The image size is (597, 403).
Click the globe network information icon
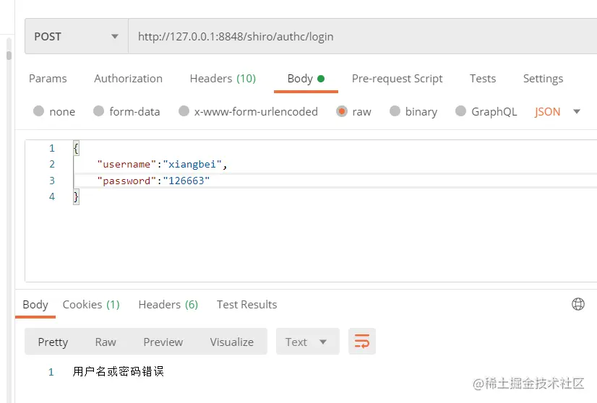point(578,304)
